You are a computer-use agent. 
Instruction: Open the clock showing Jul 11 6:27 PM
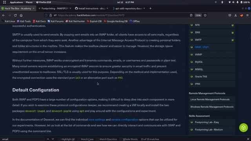125,2
